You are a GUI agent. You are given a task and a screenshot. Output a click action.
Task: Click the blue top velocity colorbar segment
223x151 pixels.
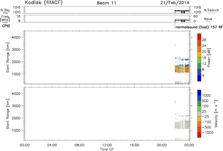(199, 93)
